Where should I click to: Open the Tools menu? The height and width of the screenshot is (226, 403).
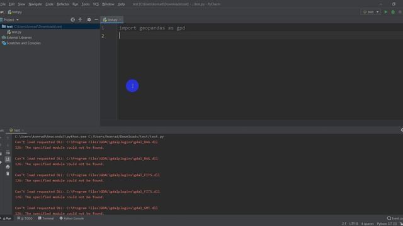coord(86,4)
